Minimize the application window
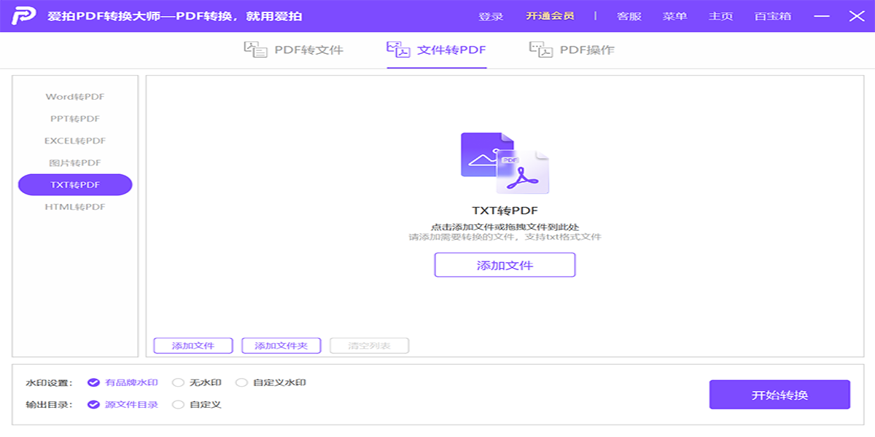 click(x=821, y=16)
